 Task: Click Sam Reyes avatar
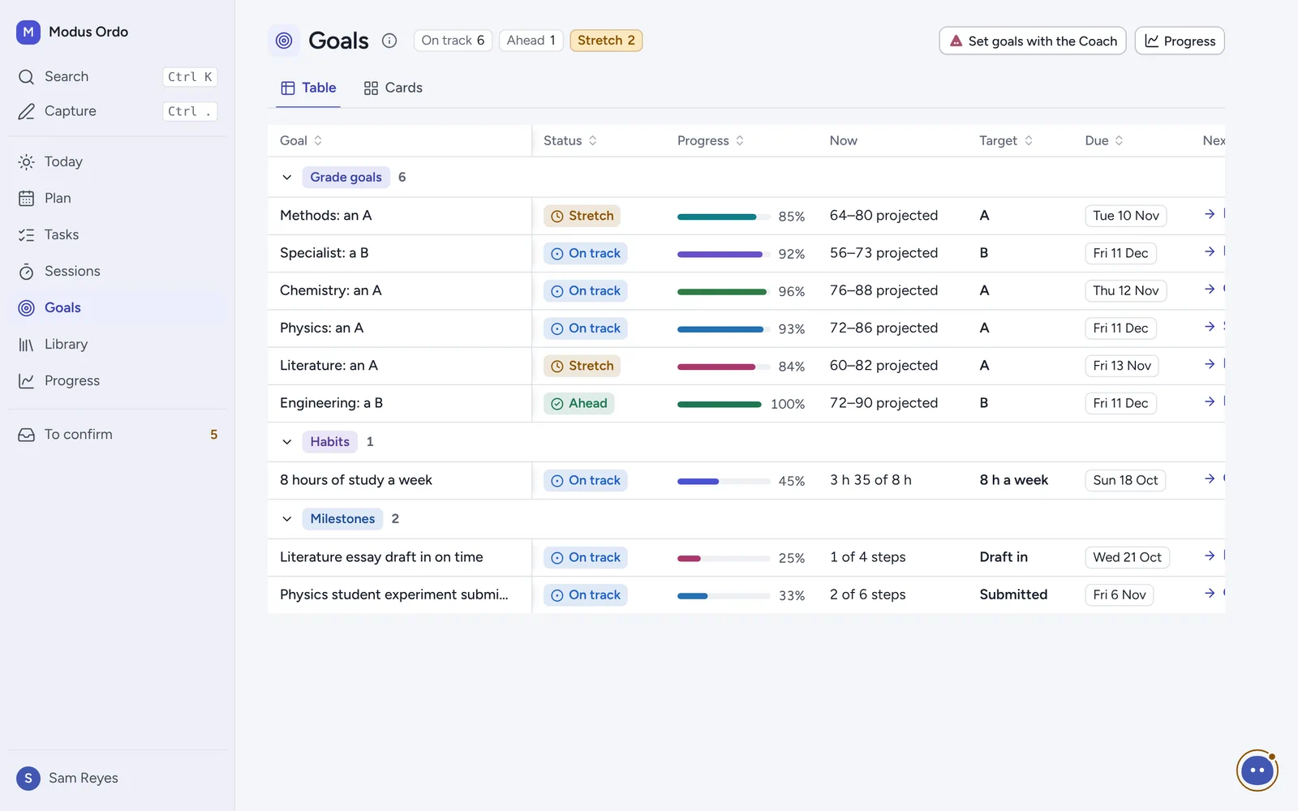28,779
